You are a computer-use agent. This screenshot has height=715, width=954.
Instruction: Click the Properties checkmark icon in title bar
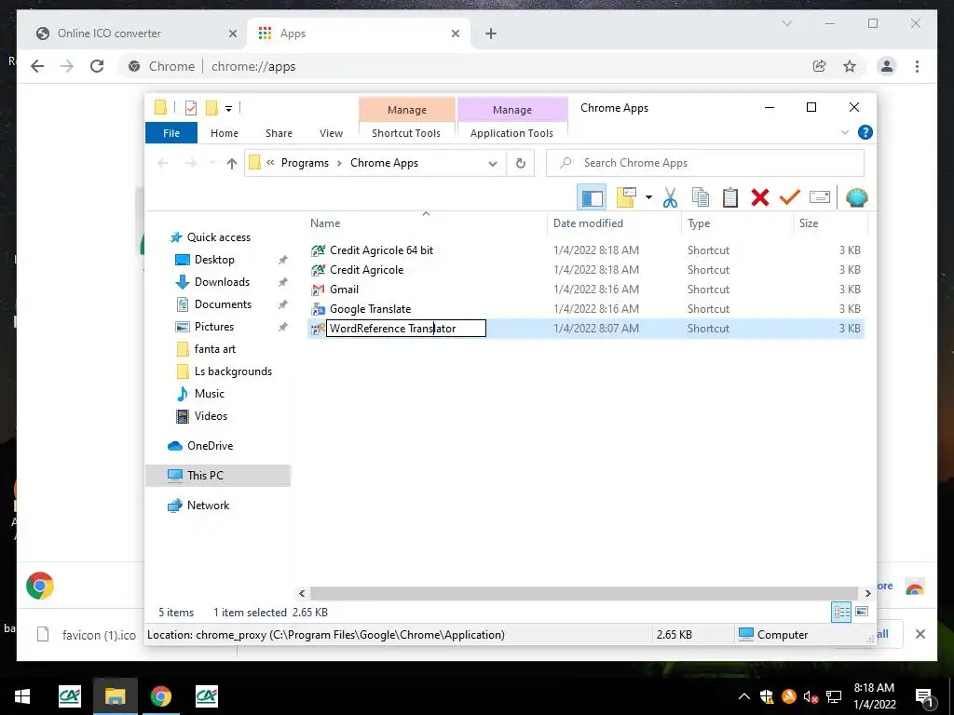click(191, 108)
